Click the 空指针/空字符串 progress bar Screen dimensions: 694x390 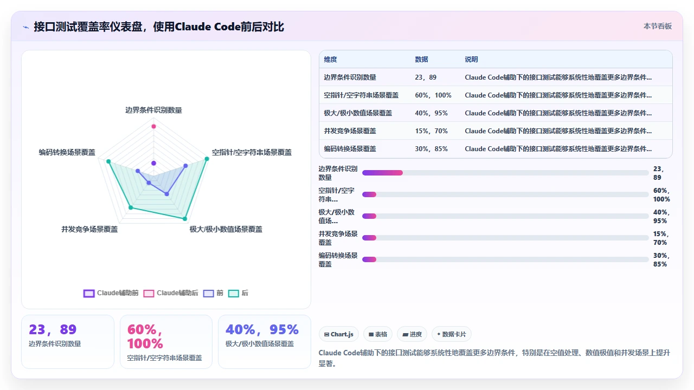(505, 194)
